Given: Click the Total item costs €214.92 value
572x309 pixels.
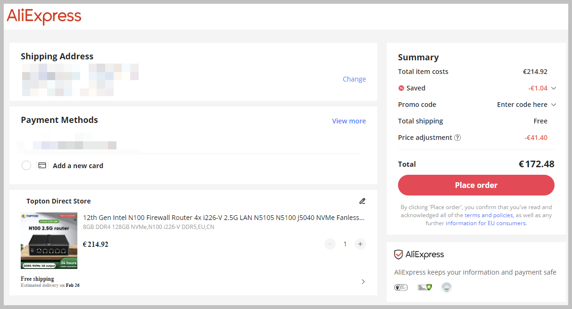Looking at the screenshot, I should [535, 72].
